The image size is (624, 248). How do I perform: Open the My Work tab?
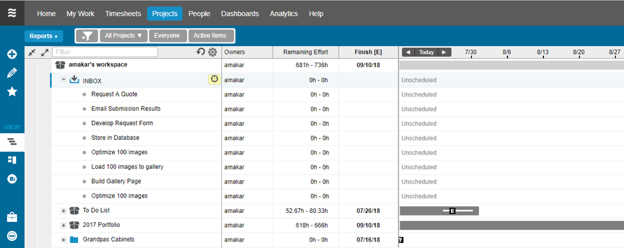click(81, 13)
